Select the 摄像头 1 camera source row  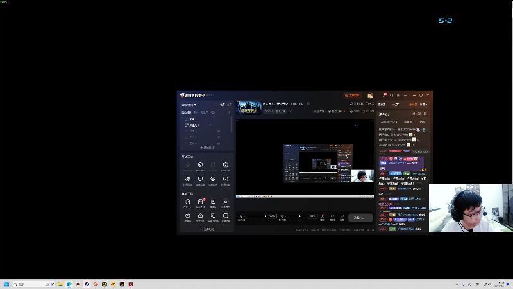pos(206,125)
